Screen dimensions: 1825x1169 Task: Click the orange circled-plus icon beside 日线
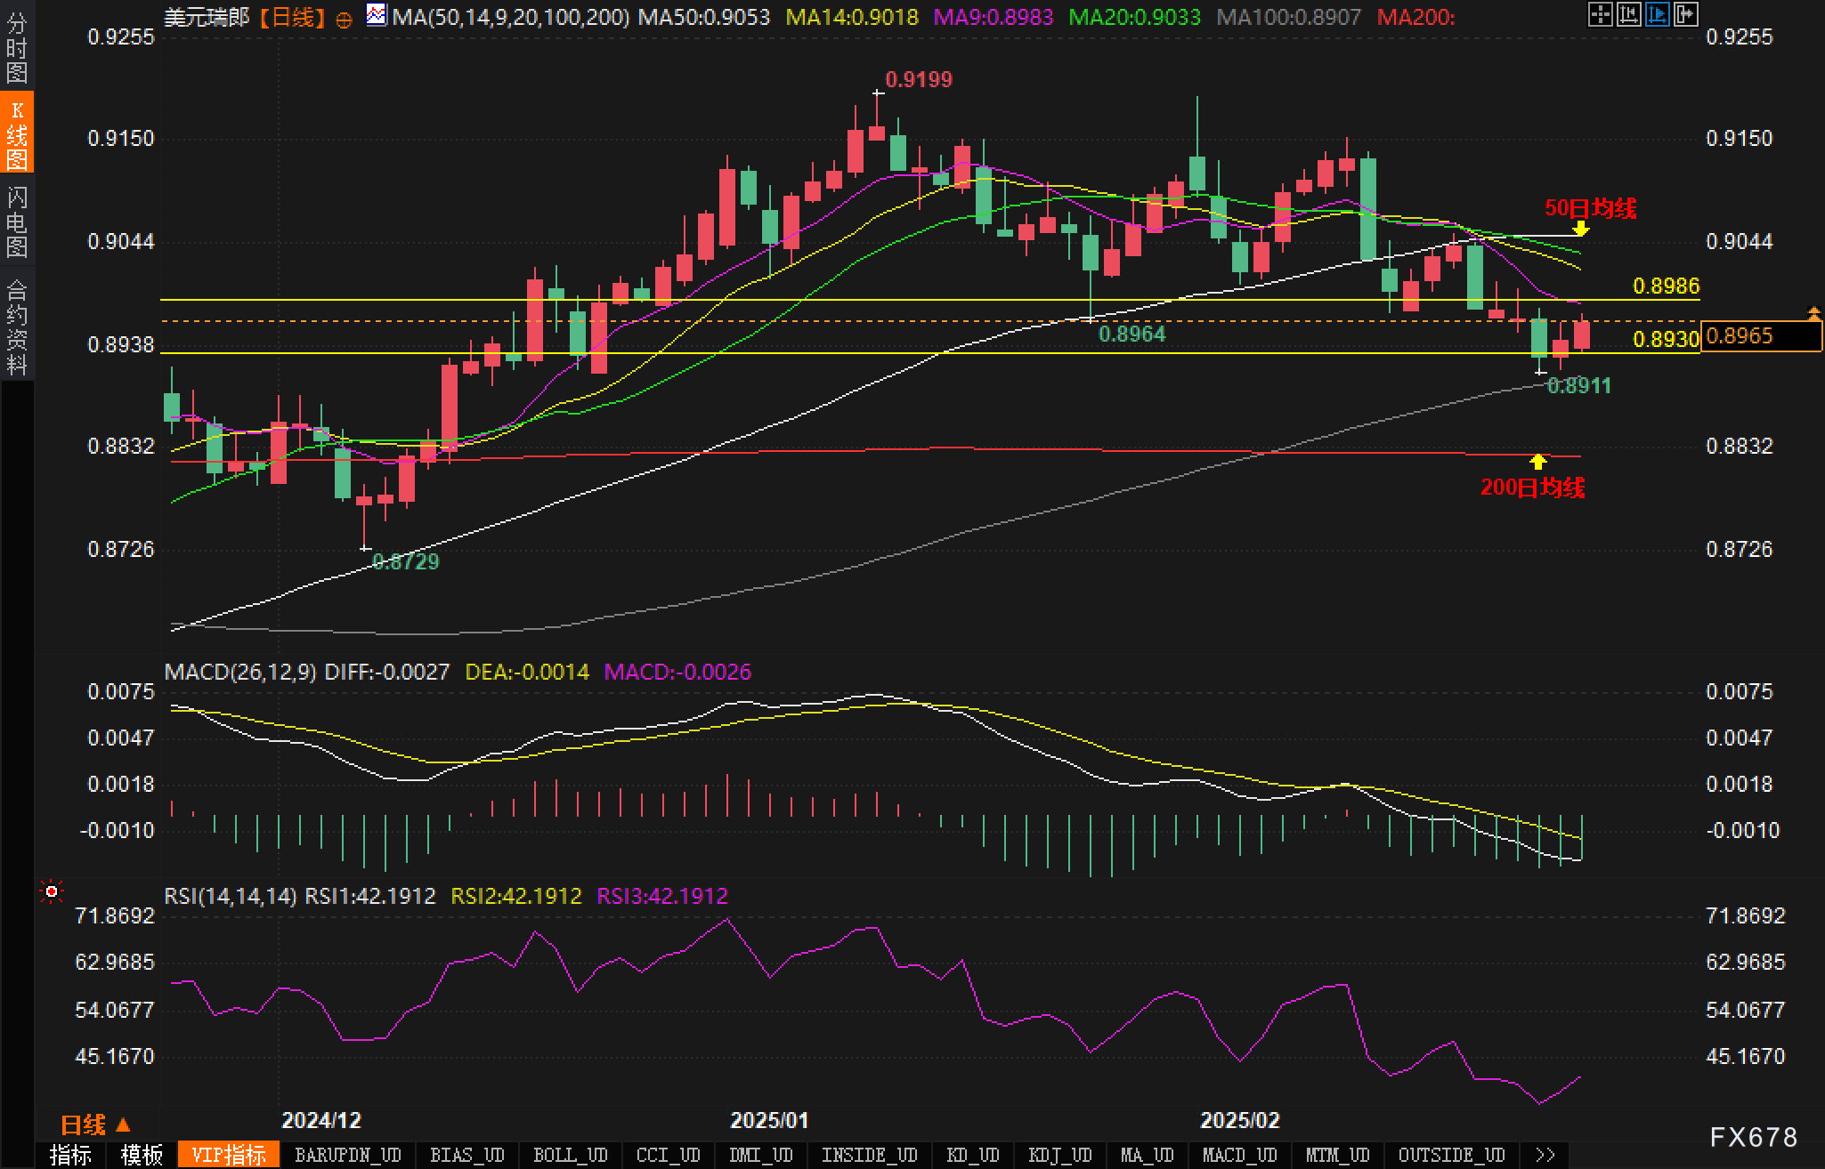click(x=345, y=20)
